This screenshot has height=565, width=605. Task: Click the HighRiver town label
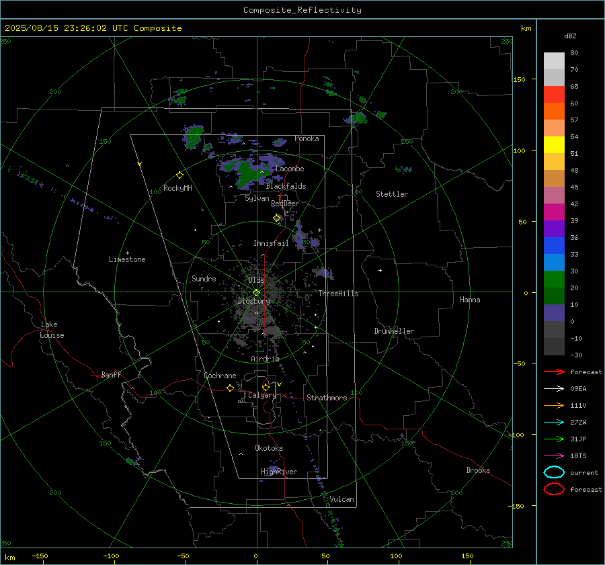point(278,472)
